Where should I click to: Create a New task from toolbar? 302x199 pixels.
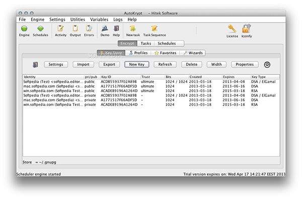(133, 29)
